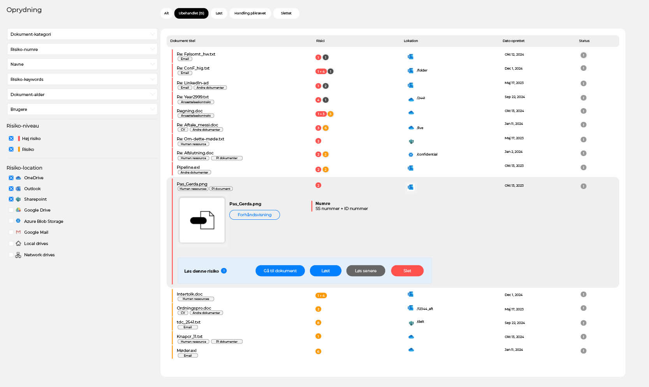This screenshot has width=649, height=387.
Task: Open the Forhåndsvisning preview button
Action: click(255, 215)
